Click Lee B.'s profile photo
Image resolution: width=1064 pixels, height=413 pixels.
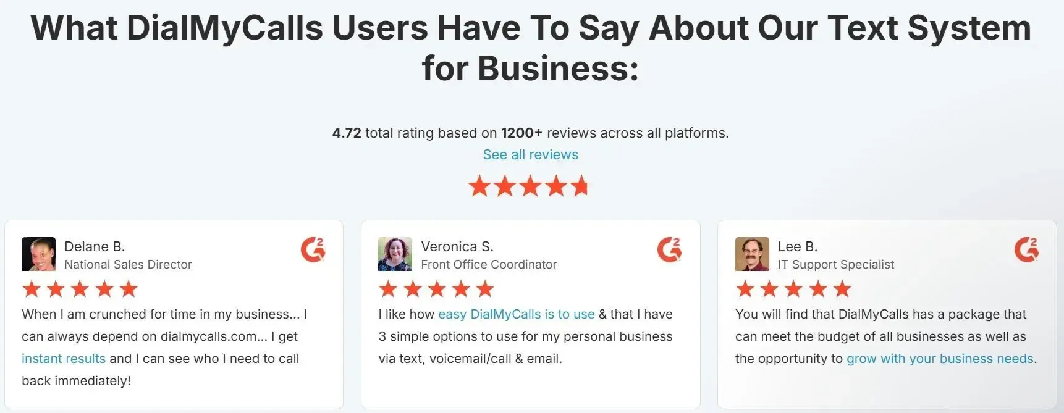pyautogui.click(x=752, y=254)
